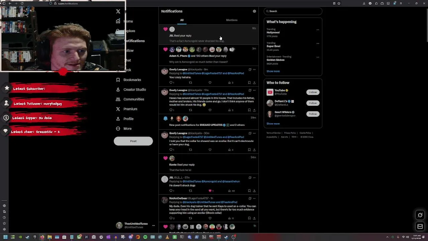This screenshot has width=428, height=241.
Task: Unlike JSL's 'He doesn't shock dogs' post
Action: 210,191
